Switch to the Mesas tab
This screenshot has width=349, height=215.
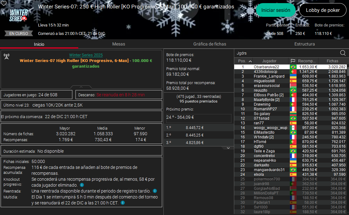[x=119, y=44]
